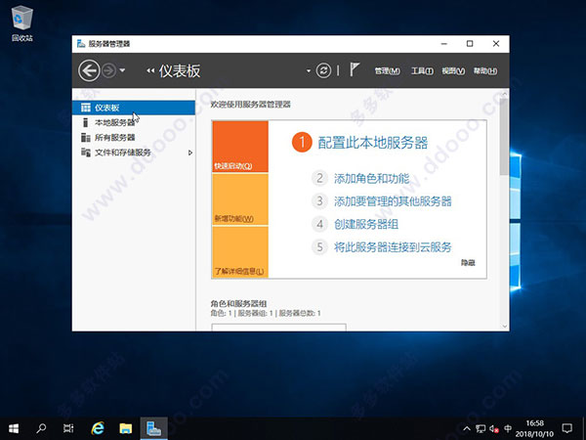This screenshot has width=586, height=440.
Task: Click the 本地服务器 server icon
Action: pos(86,122)
